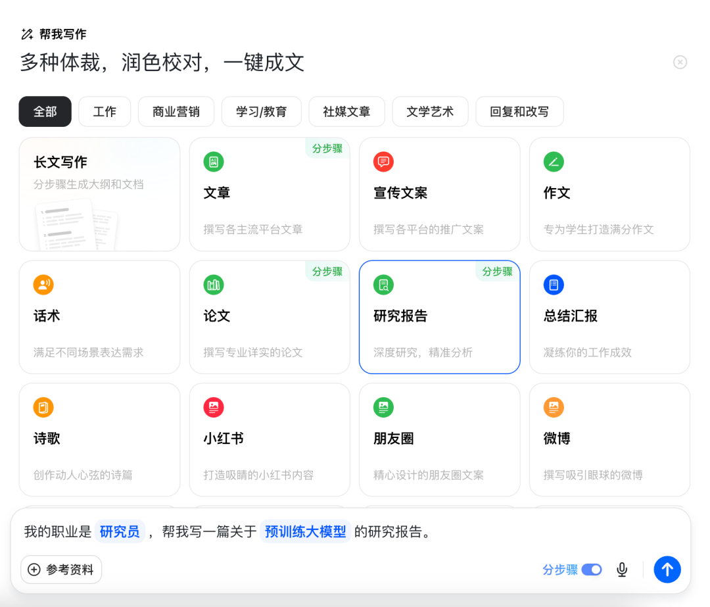The height and width of the screenshot is (607, 710).
Task: Open the 微博 Weibo writing icon
Action: point(553,407)
